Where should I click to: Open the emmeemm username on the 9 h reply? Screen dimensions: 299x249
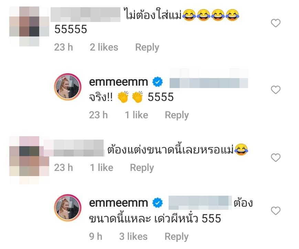[118, 203]
